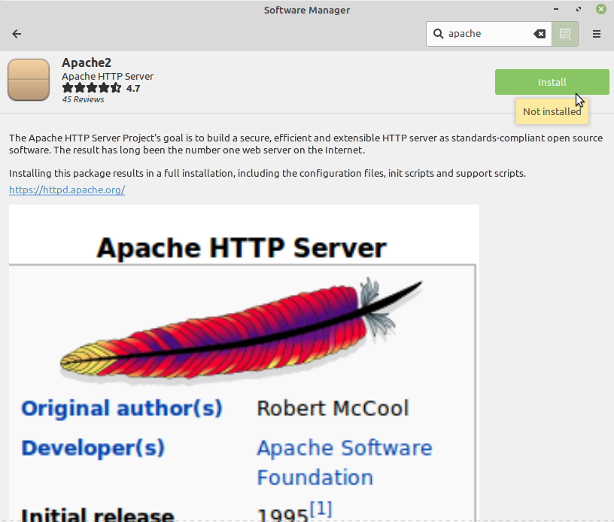Focus the search field containing apache
Image resolution: width=614 pixels, height=522 pixels.
click(488, 34)
